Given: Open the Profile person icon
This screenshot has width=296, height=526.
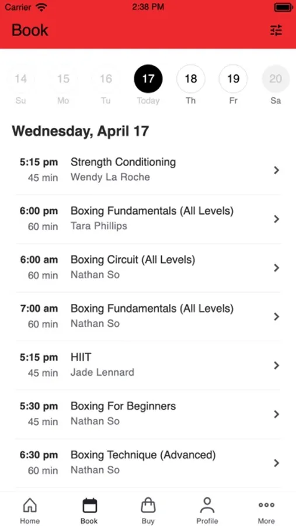Looking at the screenshot, I should [207, 505].
